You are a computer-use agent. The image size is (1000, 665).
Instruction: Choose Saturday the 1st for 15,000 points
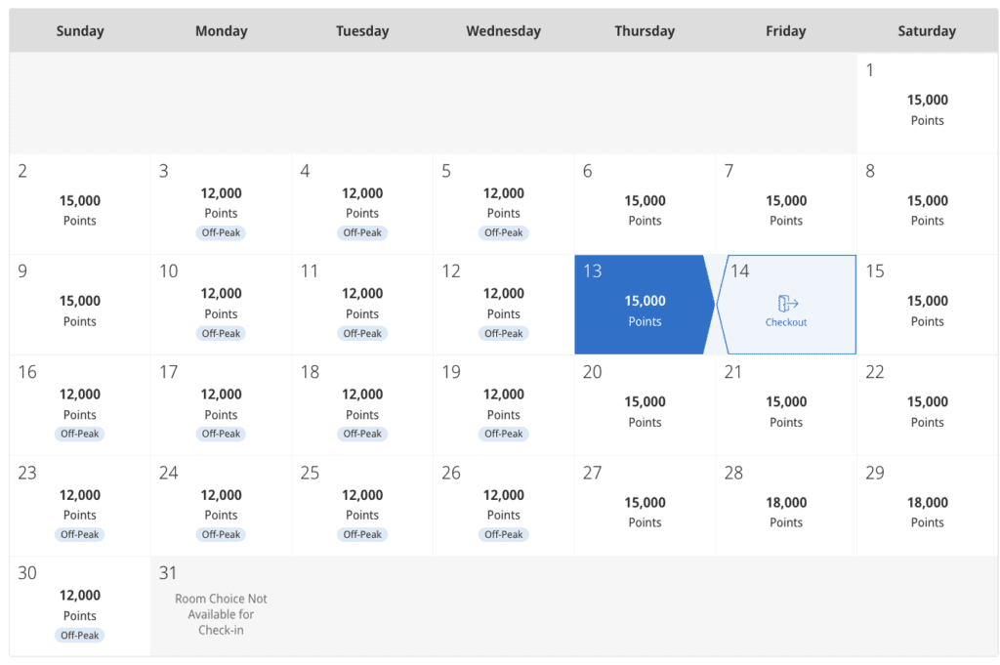(927, 104)
